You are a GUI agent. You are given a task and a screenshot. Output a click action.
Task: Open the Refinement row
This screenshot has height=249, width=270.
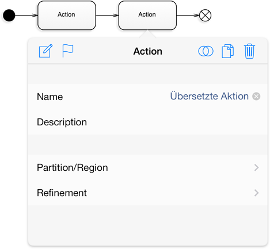click(148, 193)
